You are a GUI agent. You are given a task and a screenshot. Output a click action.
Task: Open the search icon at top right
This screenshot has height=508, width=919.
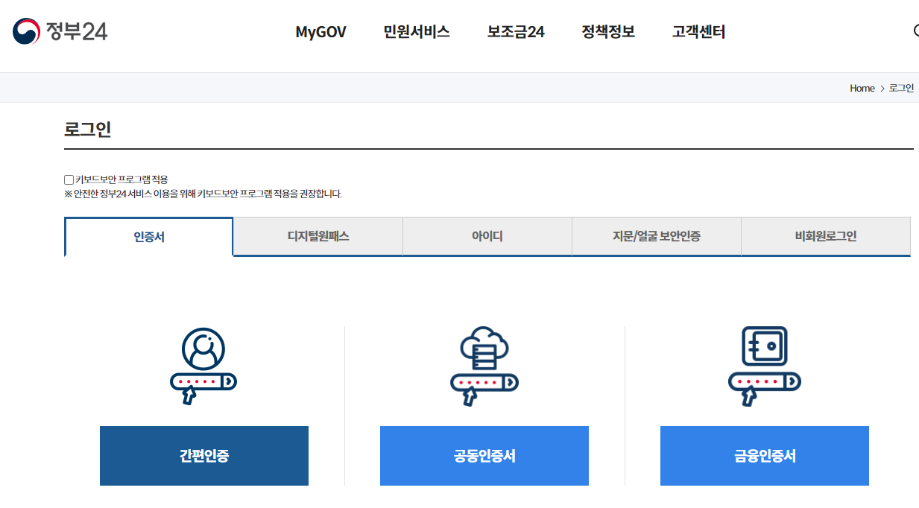(x=915, y=31)
